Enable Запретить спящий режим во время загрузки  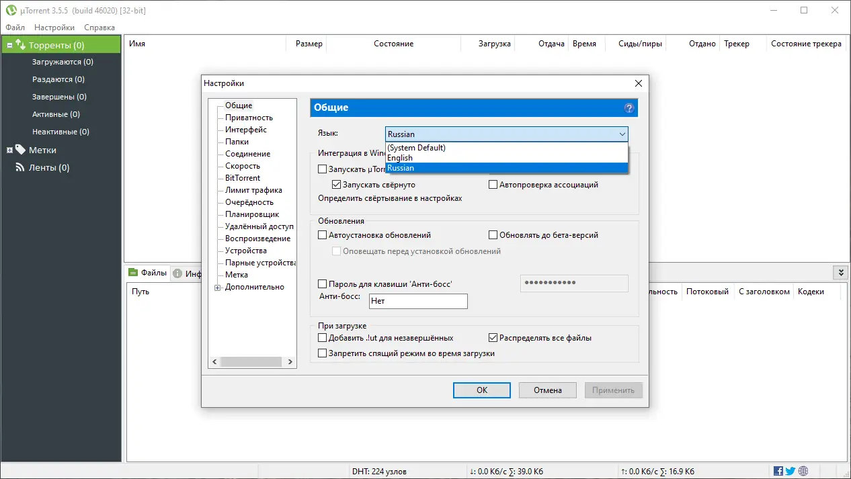click(x=322, y=353)
